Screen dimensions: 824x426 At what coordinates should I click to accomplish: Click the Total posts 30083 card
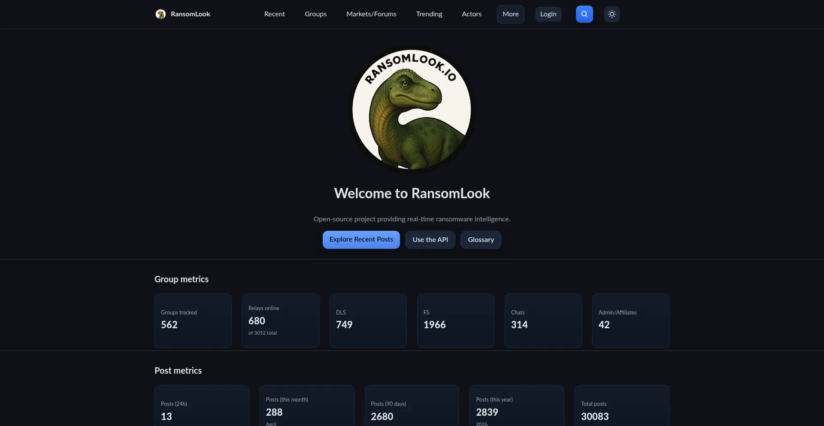[622, 406]
